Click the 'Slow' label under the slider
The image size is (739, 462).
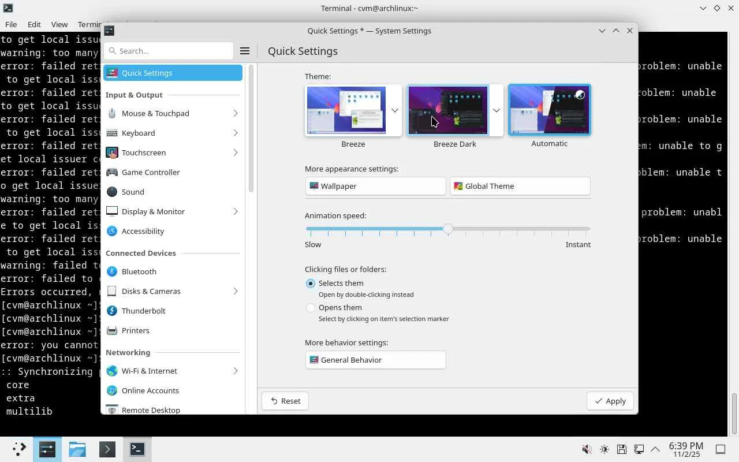tap(313, 244)
